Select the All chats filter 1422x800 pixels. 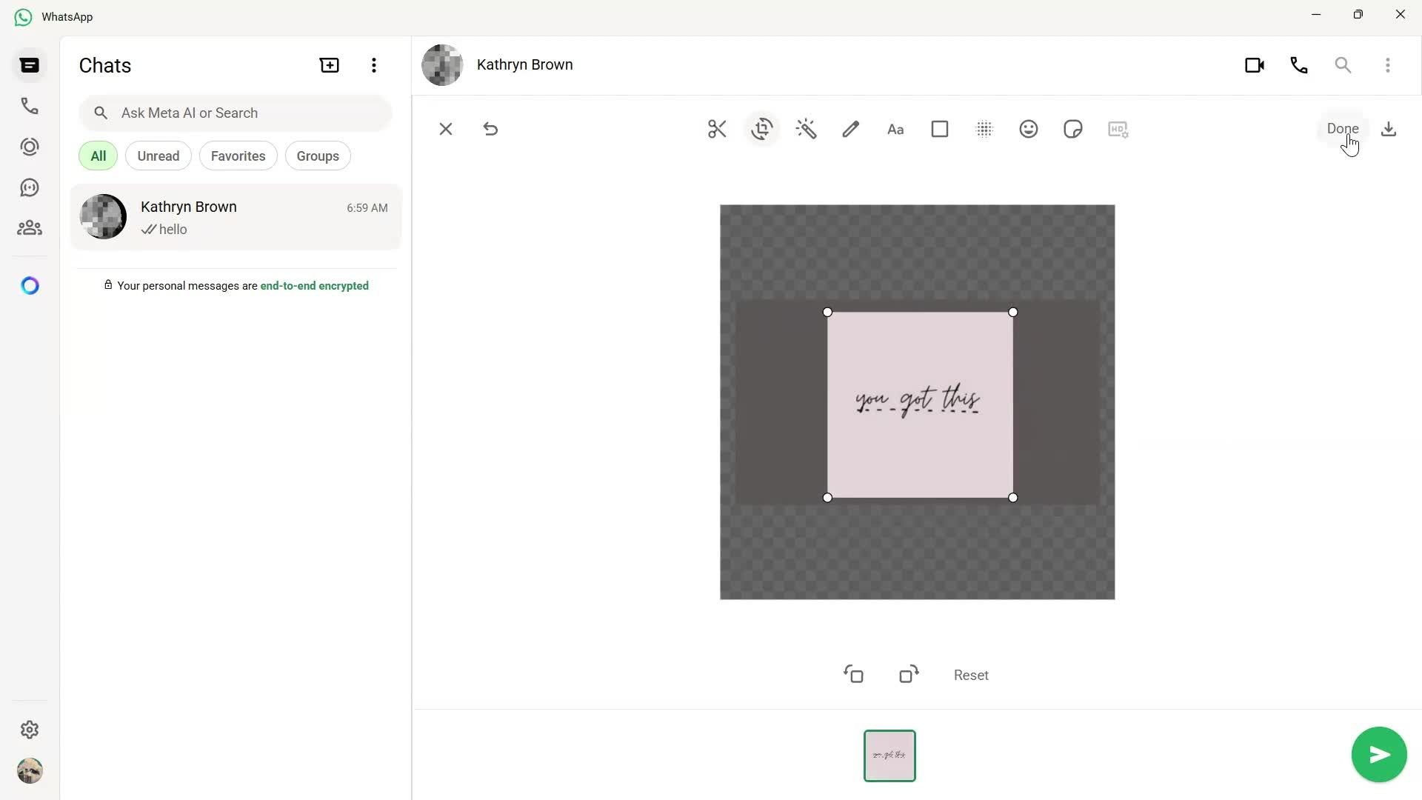tap(98, 156)
